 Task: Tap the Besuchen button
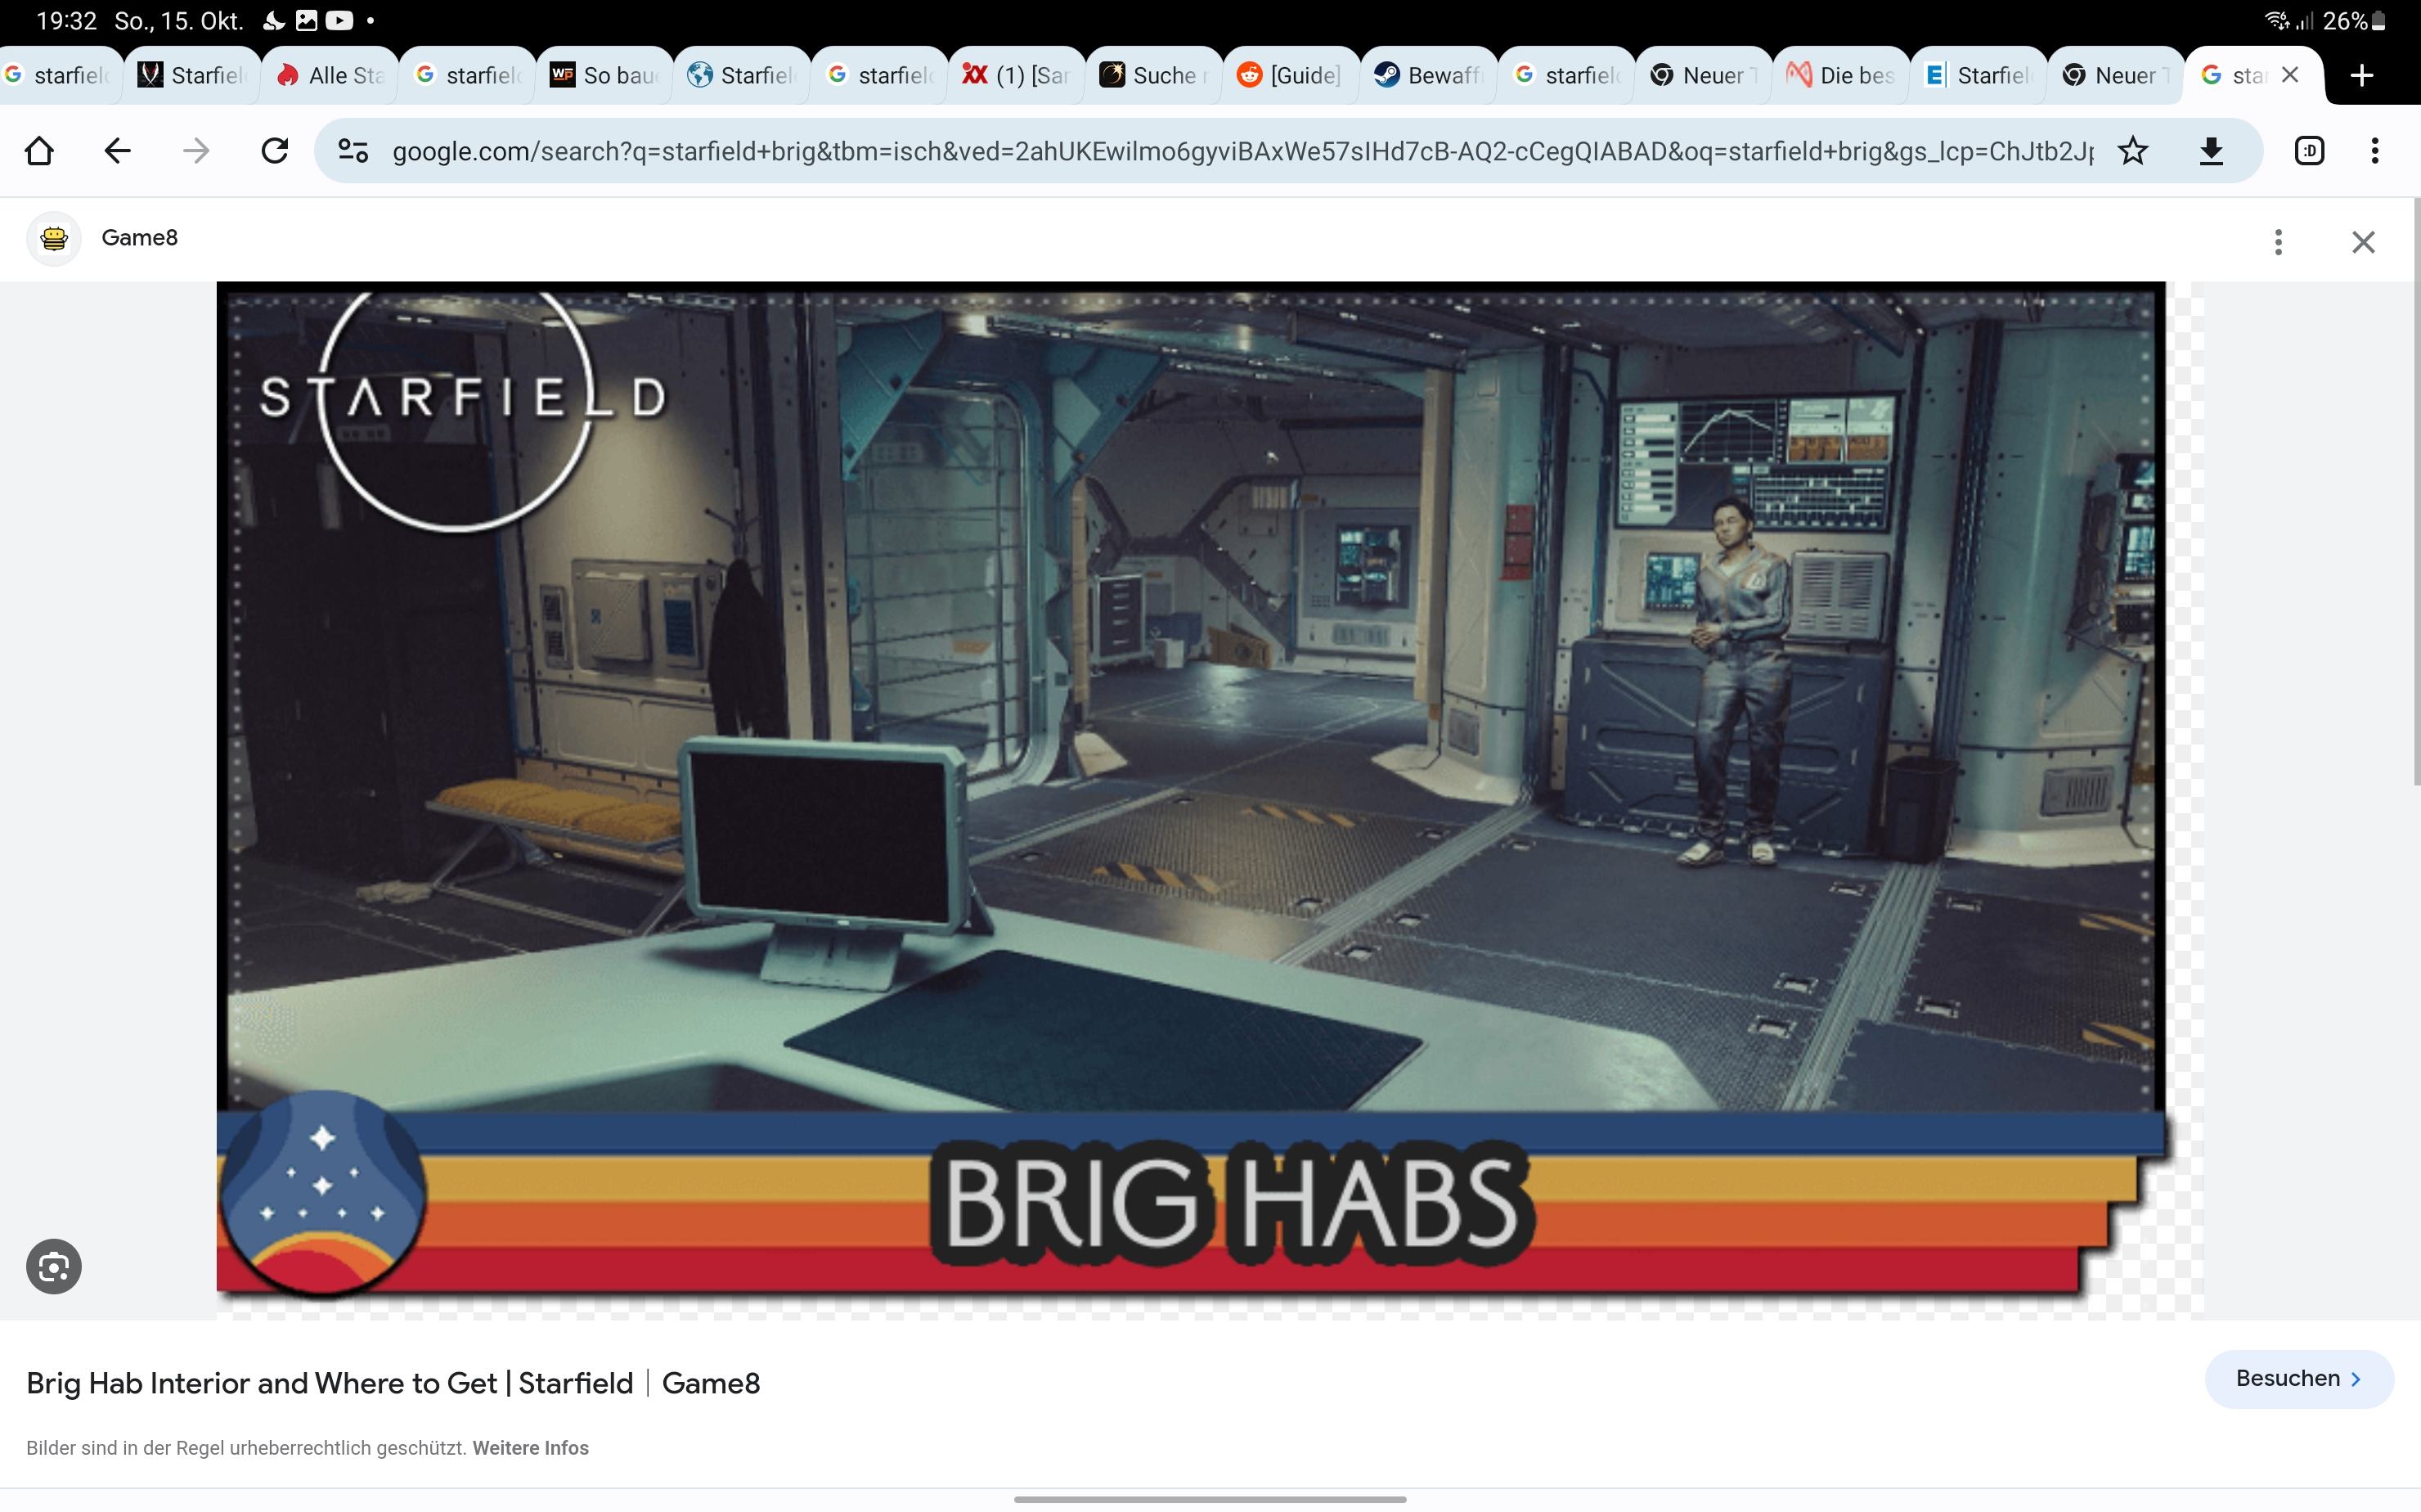point(2299,1379)
